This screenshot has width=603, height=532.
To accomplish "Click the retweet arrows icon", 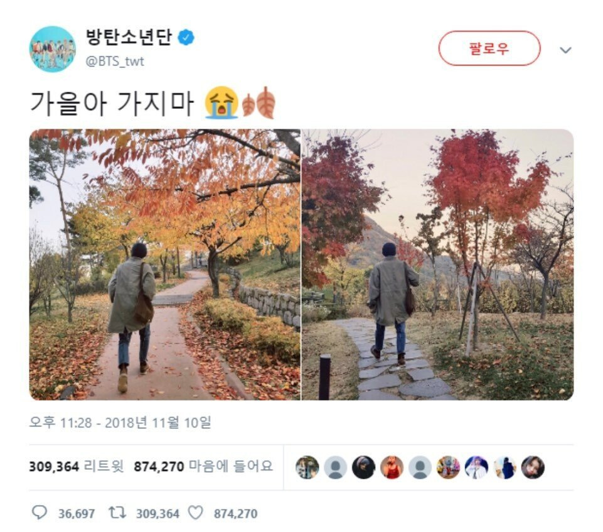I will pyautogui.click(x=117, y=513).
